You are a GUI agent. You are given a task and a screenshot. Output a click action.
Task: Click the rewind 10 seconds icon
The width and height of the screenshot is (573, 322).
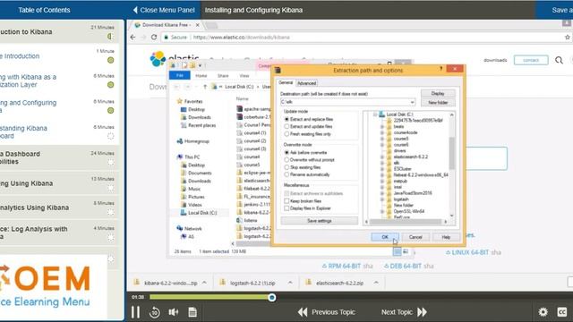click(x=155, y=312)
